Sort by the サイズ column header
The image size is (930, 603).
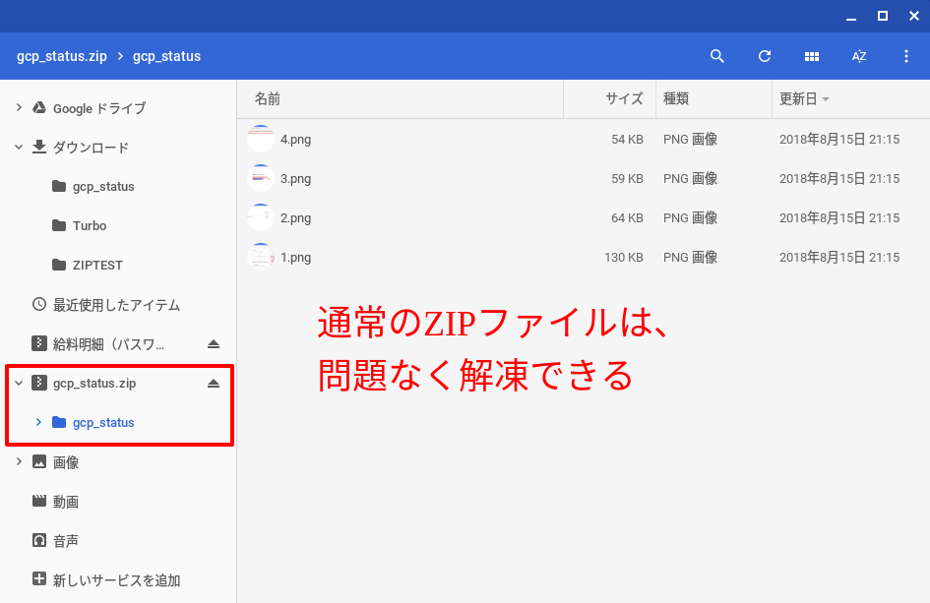[x=624, y=99]
